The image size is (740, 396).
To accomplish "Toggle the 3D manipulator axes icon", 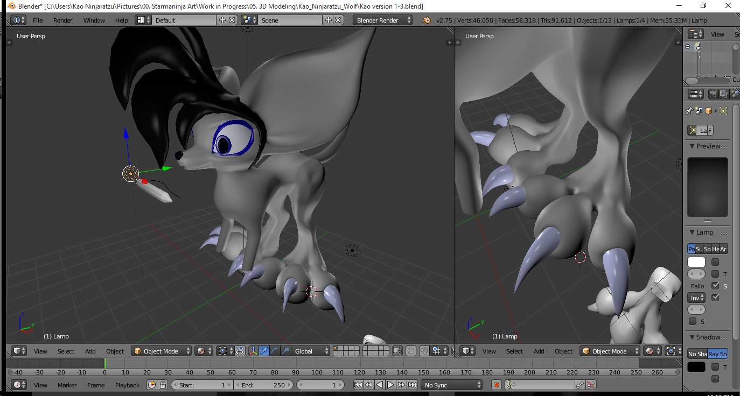I will [x=253, y=351].
